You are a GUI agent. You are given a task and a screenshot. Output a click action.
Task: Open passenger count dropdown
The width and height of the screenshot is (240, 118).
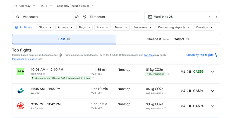(46, 6)
